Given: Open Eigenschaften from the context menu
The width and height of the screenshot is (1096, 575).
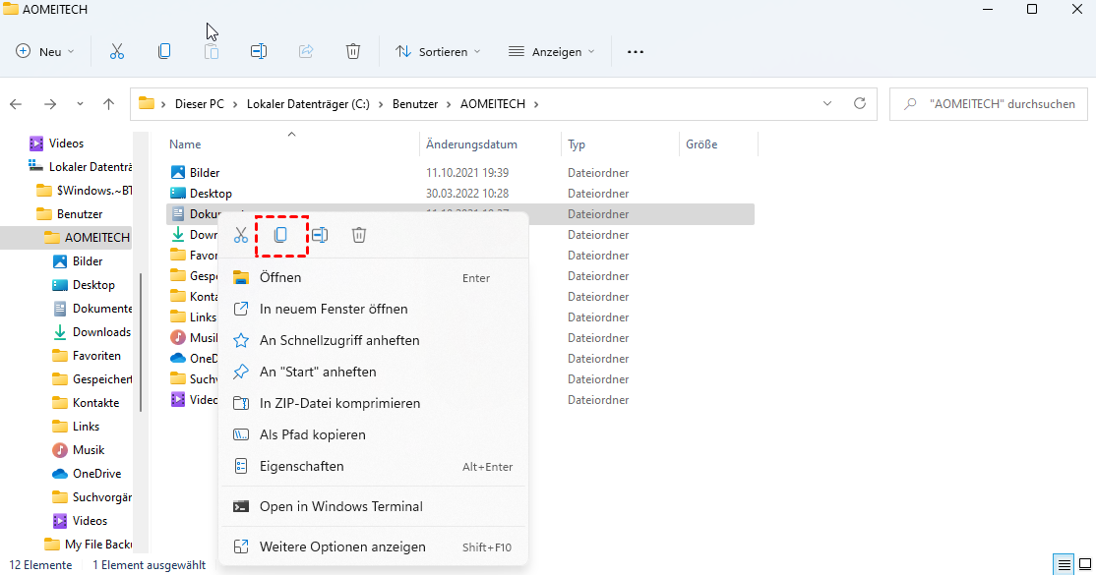Looking at the screenshot, I should [x=373, y=466].
